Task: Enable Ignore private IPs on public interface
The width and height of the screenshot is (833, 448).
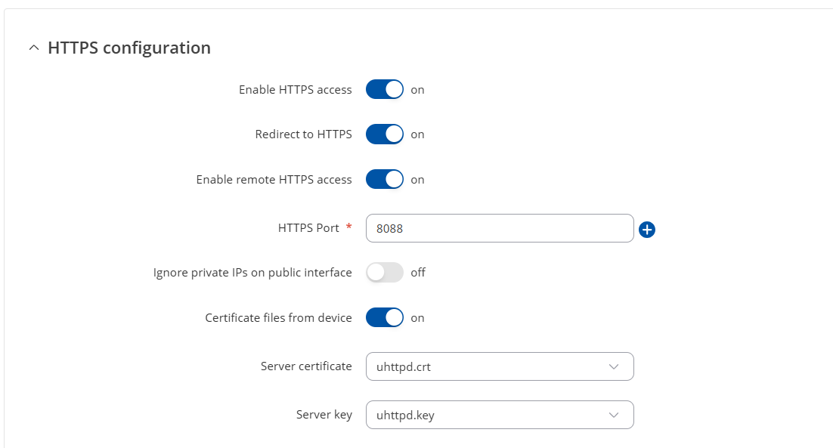Action: pyautogui.click(x=385, y=272)
